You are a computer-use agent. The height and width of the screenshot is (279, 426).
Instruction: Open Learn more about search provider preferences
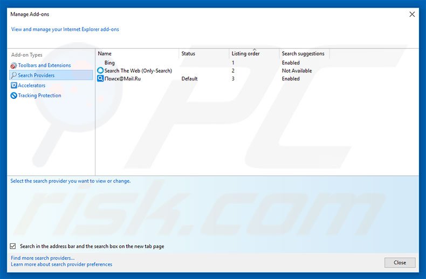(61, 264)
